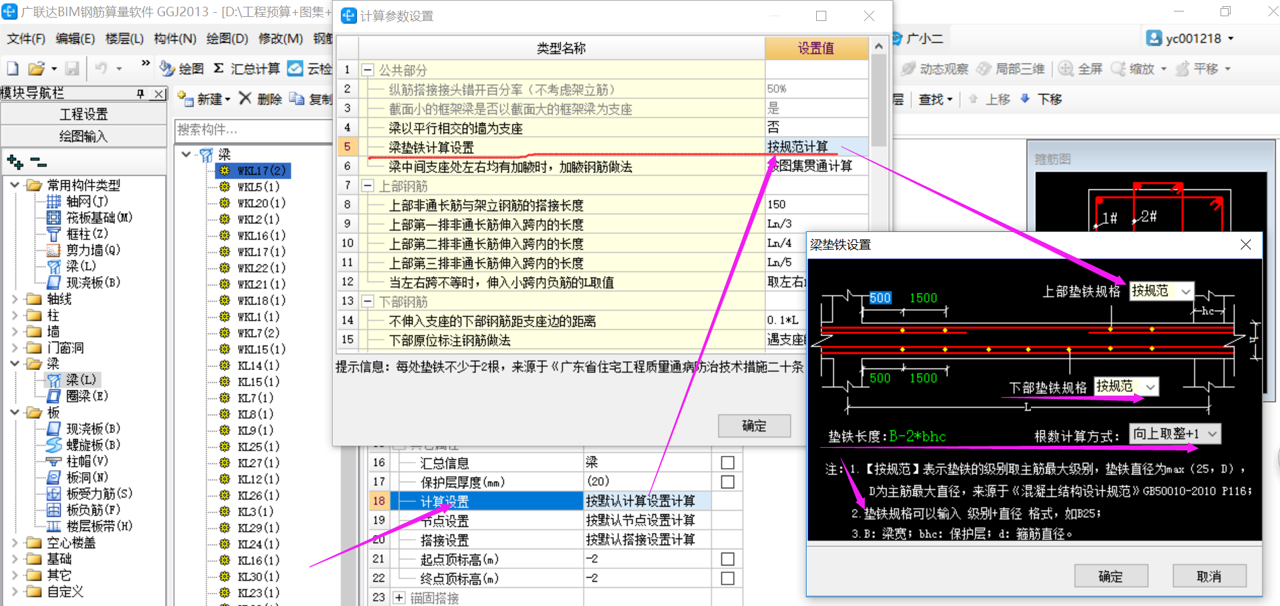Confirm 梁垫铁设置 dialog with 确定
Viewport: 1280px width, 606px height.
point(1111,576)
